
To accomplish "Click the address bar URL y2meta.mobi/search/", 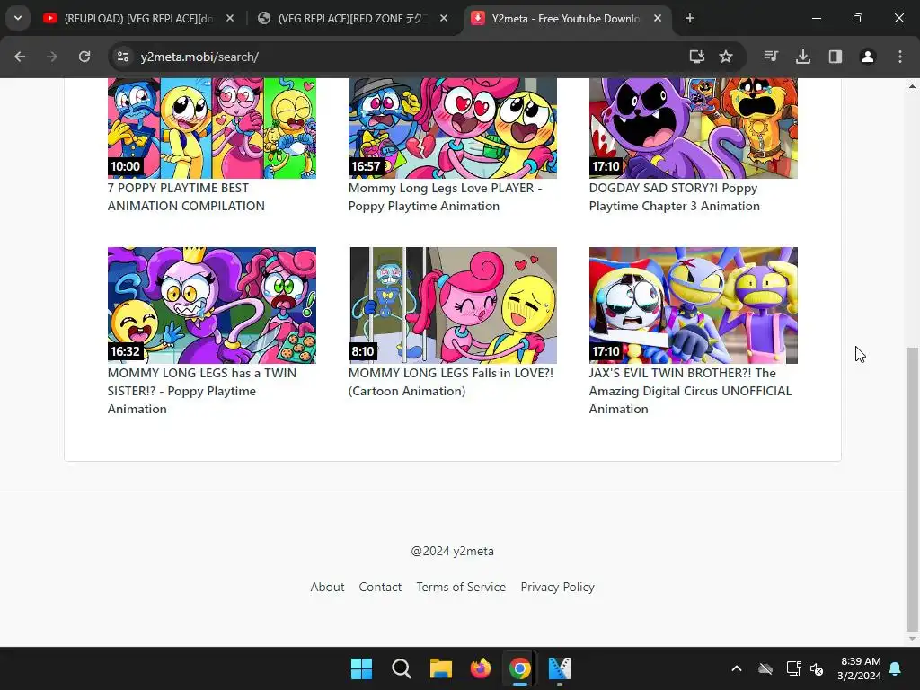I will click(199, 57).
